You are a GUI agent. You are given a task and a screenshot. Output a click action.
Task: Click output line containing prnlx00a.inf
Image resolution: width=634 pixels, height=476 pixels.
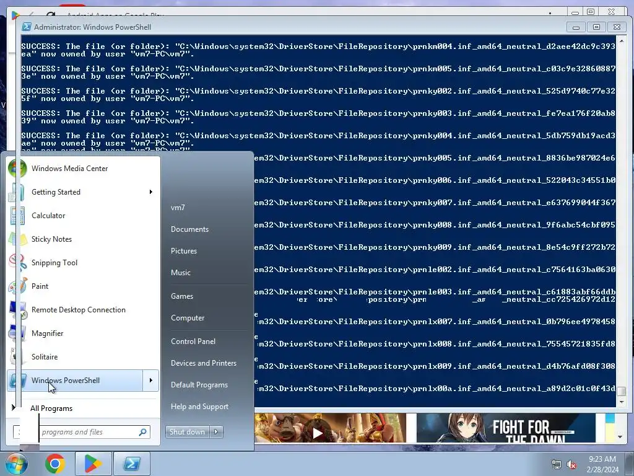coord(435,389)
